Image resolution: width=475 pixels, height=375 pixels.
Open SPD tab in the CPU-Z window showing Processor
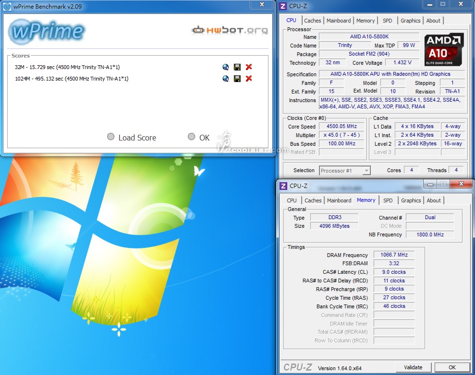click(x=387, y=21)
